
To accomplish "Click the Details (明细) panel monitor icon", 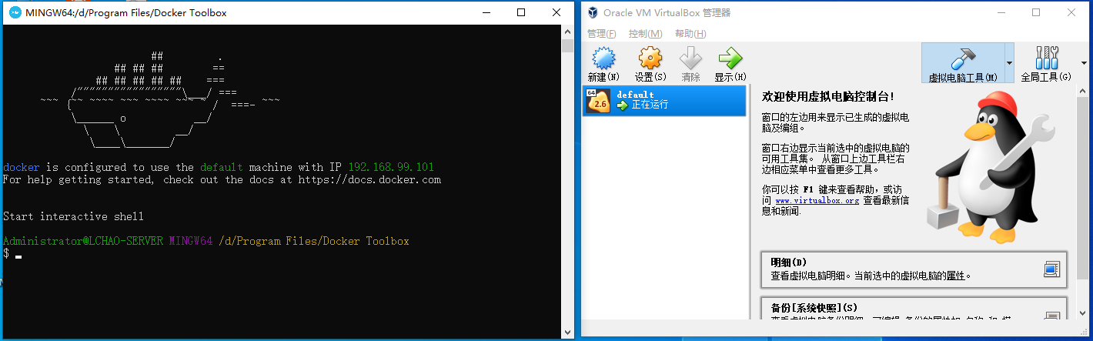I will click(1051, 269).
